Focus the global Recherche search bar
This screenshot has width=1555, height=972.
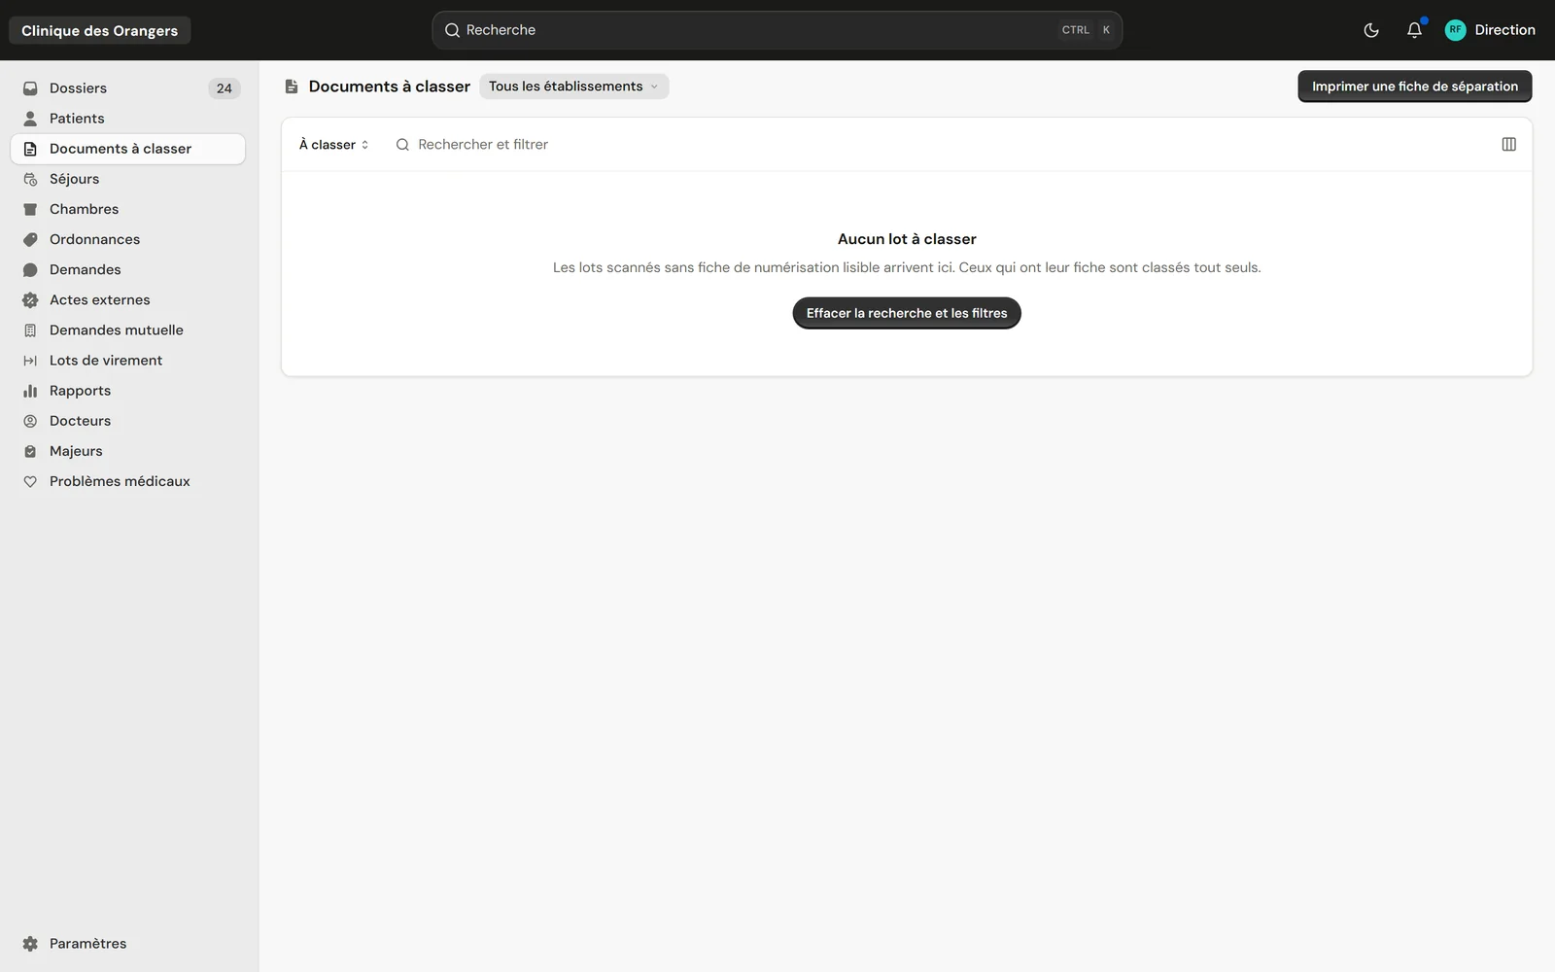point(777,30)
